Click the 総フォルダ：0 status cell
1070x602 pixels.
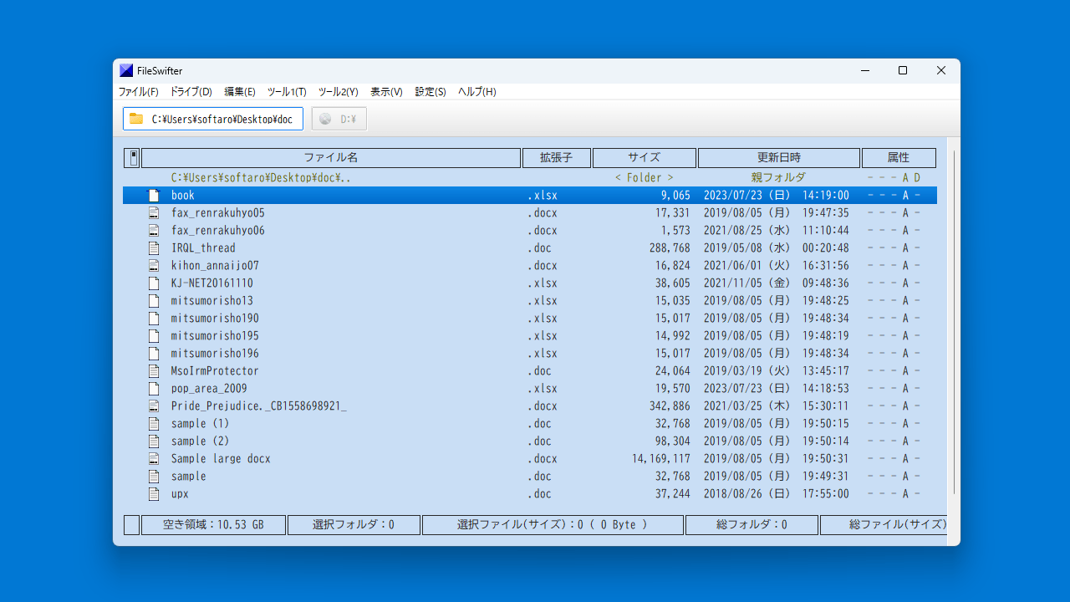(752, 524)
